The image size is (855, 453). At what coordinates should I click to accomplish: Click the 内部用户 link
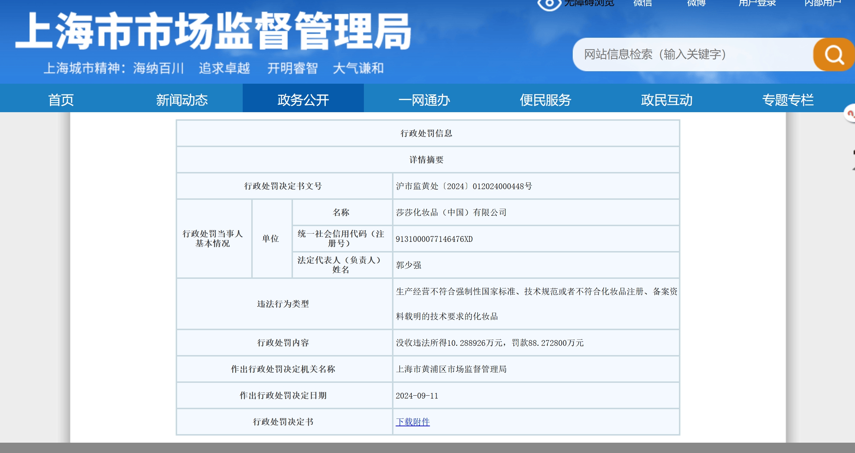[x=823, y=3]
